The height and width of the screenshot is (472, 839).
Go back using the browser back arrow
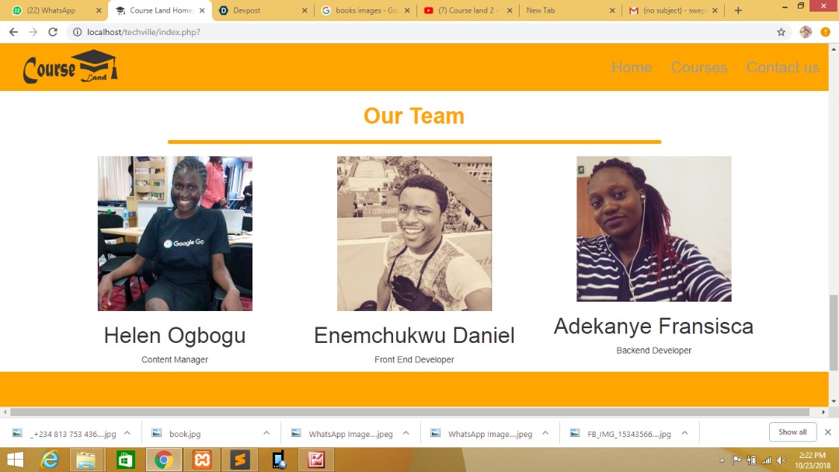click(13, 32)
